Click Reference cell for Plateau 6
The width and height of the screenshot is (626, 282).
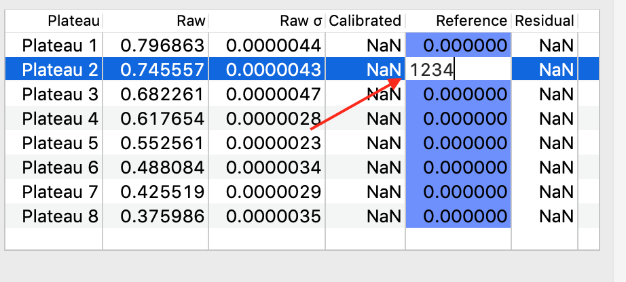pyautogui.click(x=458, y=167)
